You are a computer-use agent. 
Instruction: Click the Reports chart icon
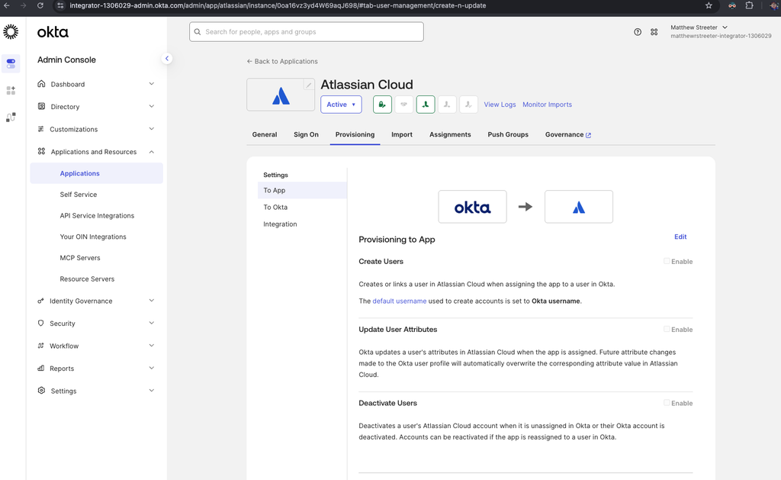click(41, 368)
